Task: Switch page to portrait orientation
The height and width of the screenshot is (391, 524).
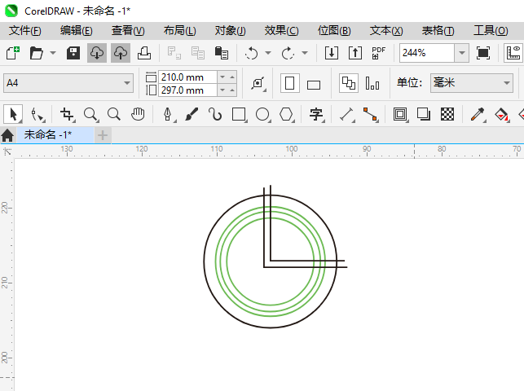Action: [x=289, y=83]
